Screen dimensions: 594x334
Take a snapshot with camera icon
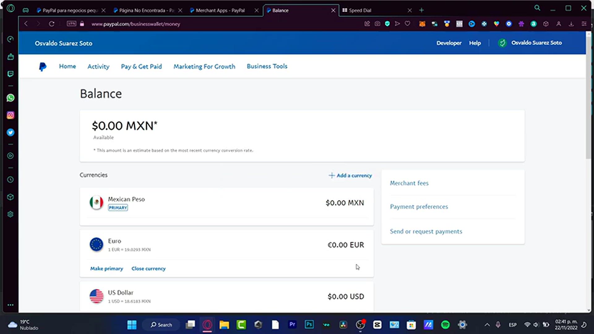click(377, 24)
